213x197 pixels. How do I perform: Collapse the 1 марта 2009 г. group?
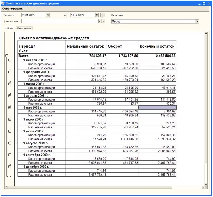(10, 84)
